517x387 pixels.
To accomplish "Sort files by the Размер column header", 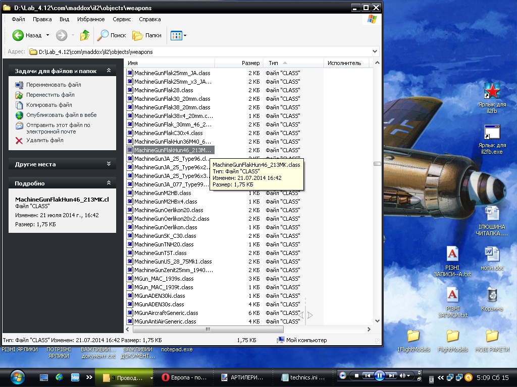I will (x=250, y=63).
